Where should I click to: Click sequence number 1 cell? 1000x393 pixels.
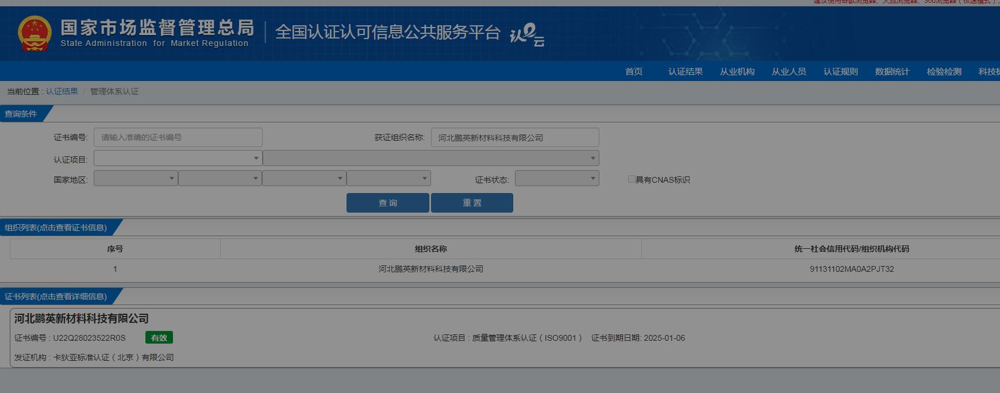[x=115, y=269]
